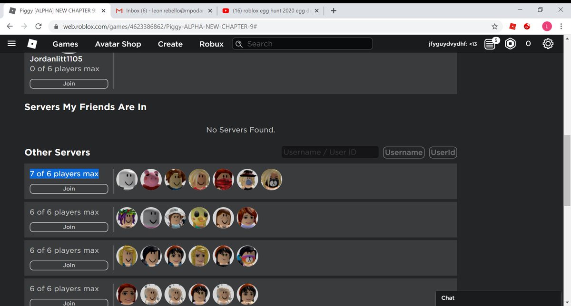571x306 pixels.
Task: Click the rainbow glasses avatar in third server
Action: click(x=247, y=256)
